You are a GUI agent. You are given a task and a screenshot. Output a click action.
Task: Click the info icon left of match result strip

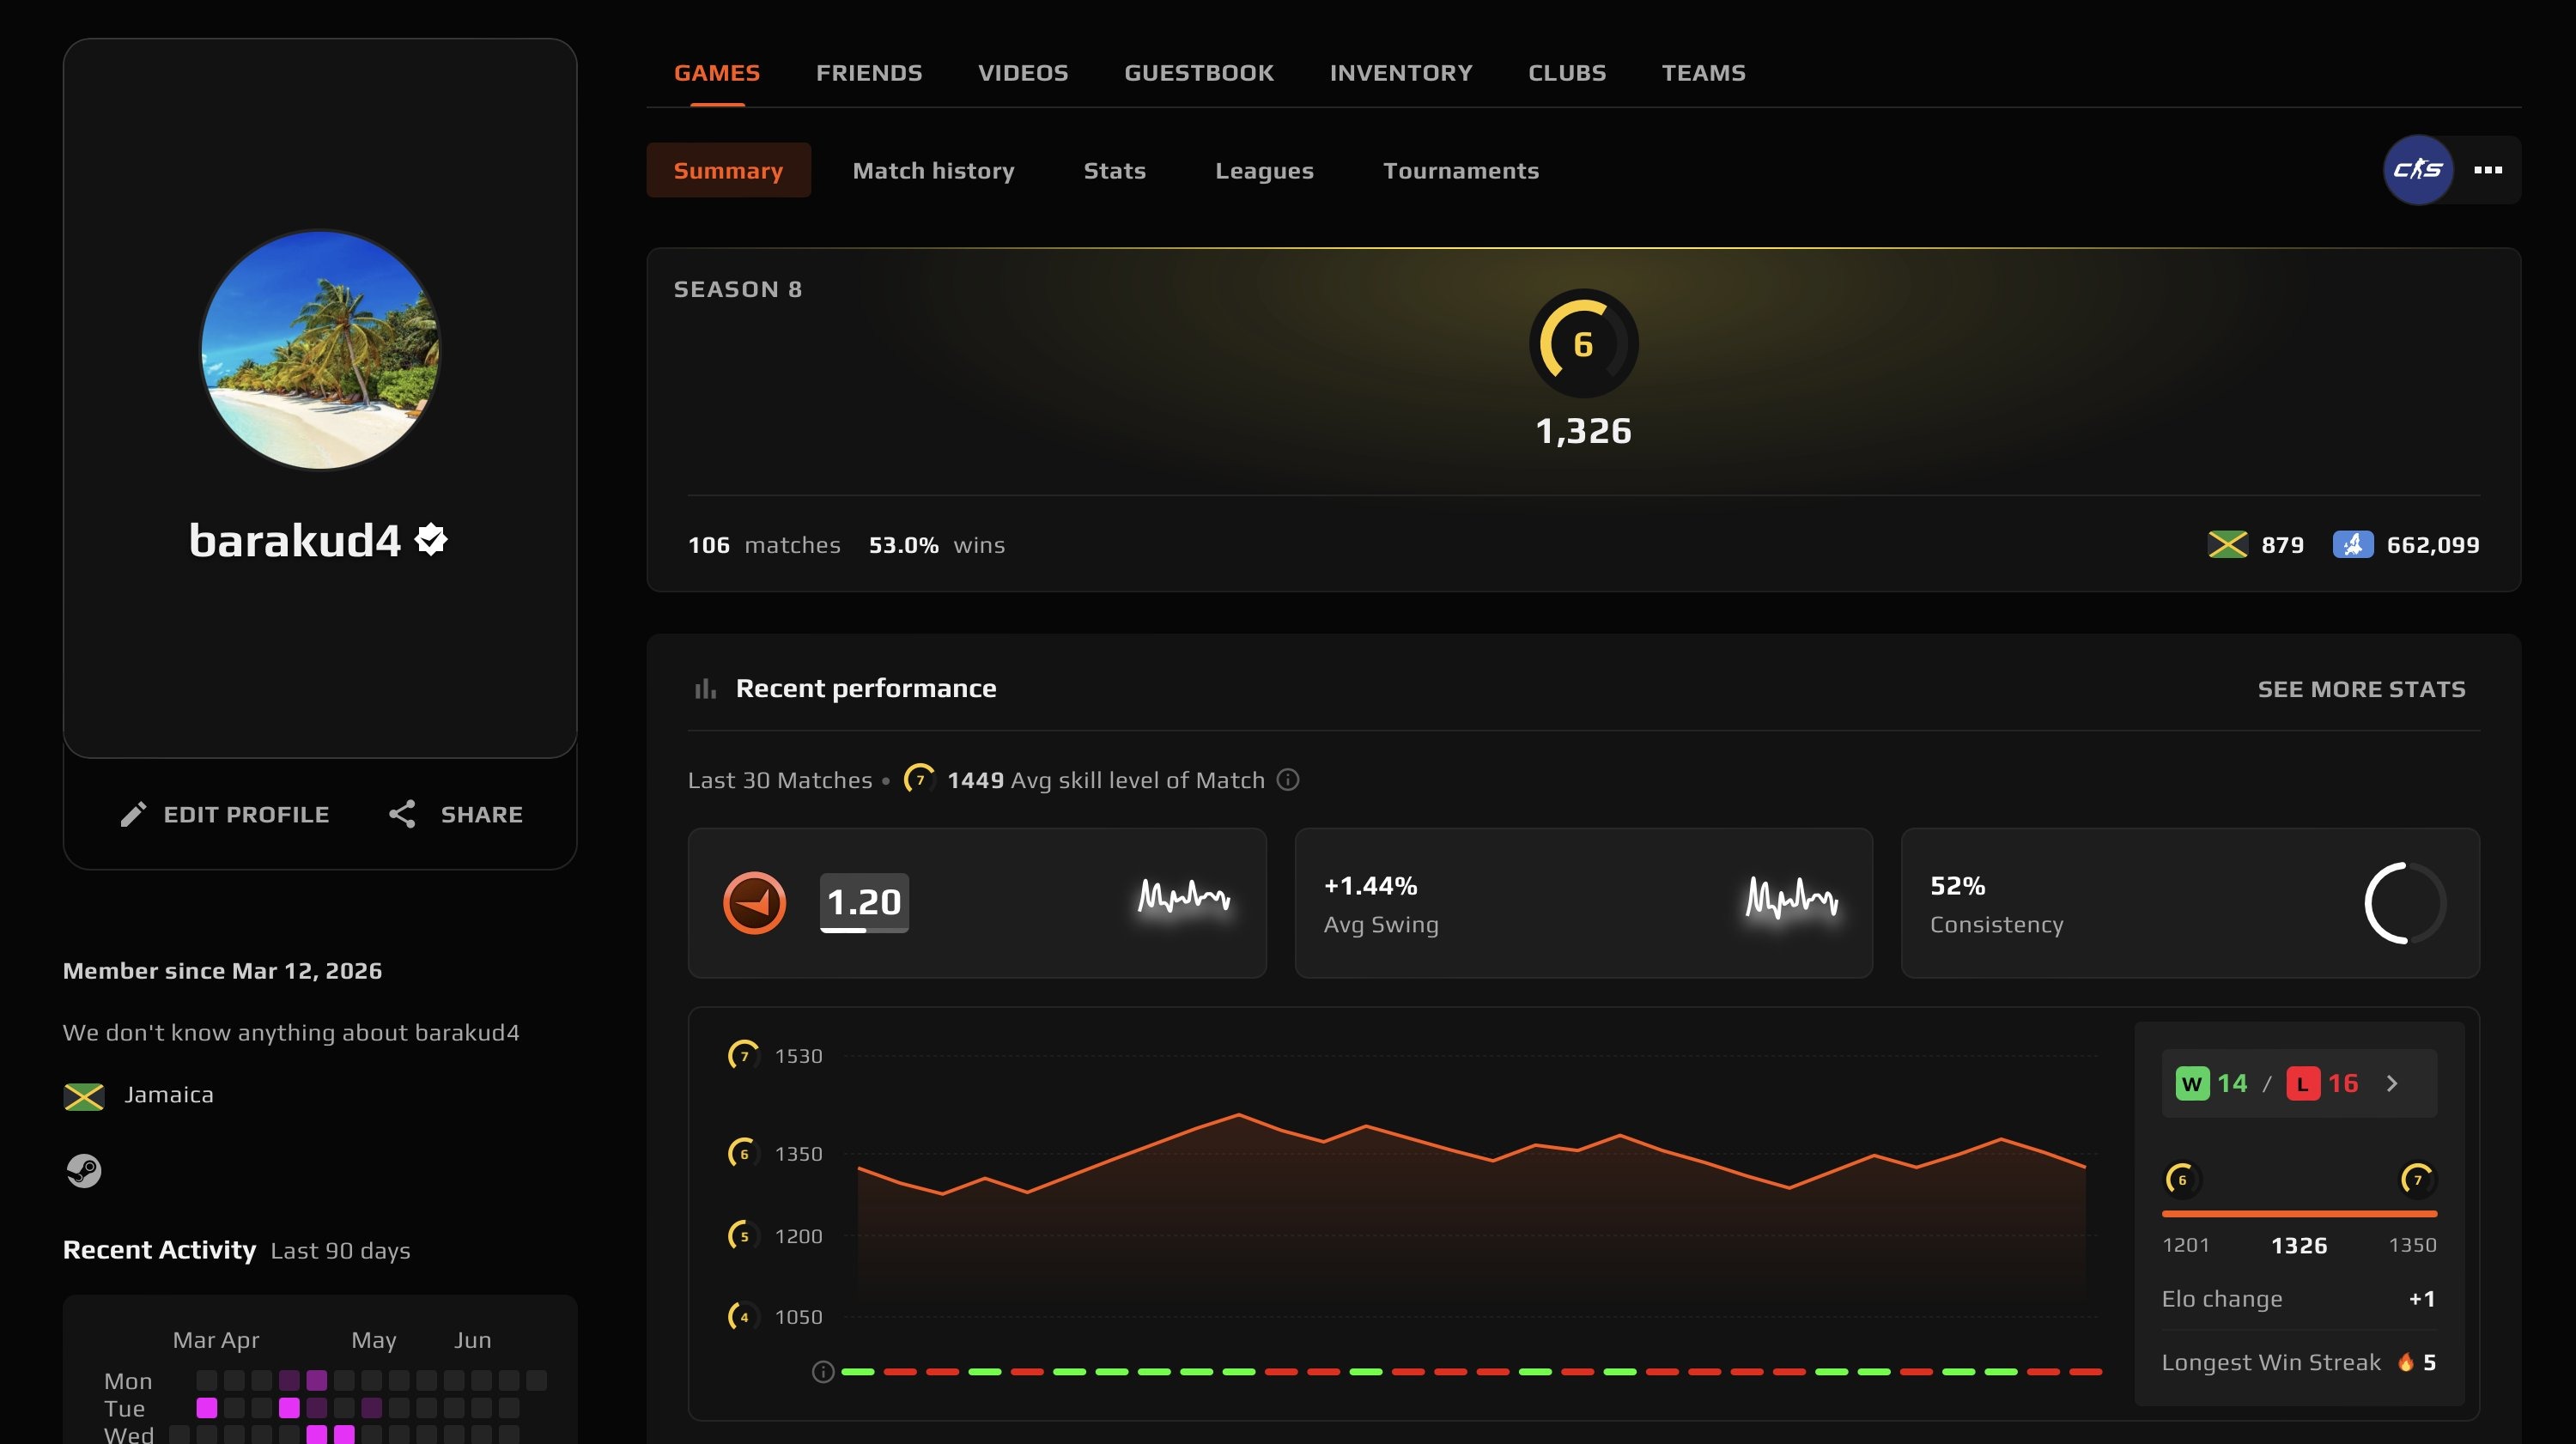822,1372
